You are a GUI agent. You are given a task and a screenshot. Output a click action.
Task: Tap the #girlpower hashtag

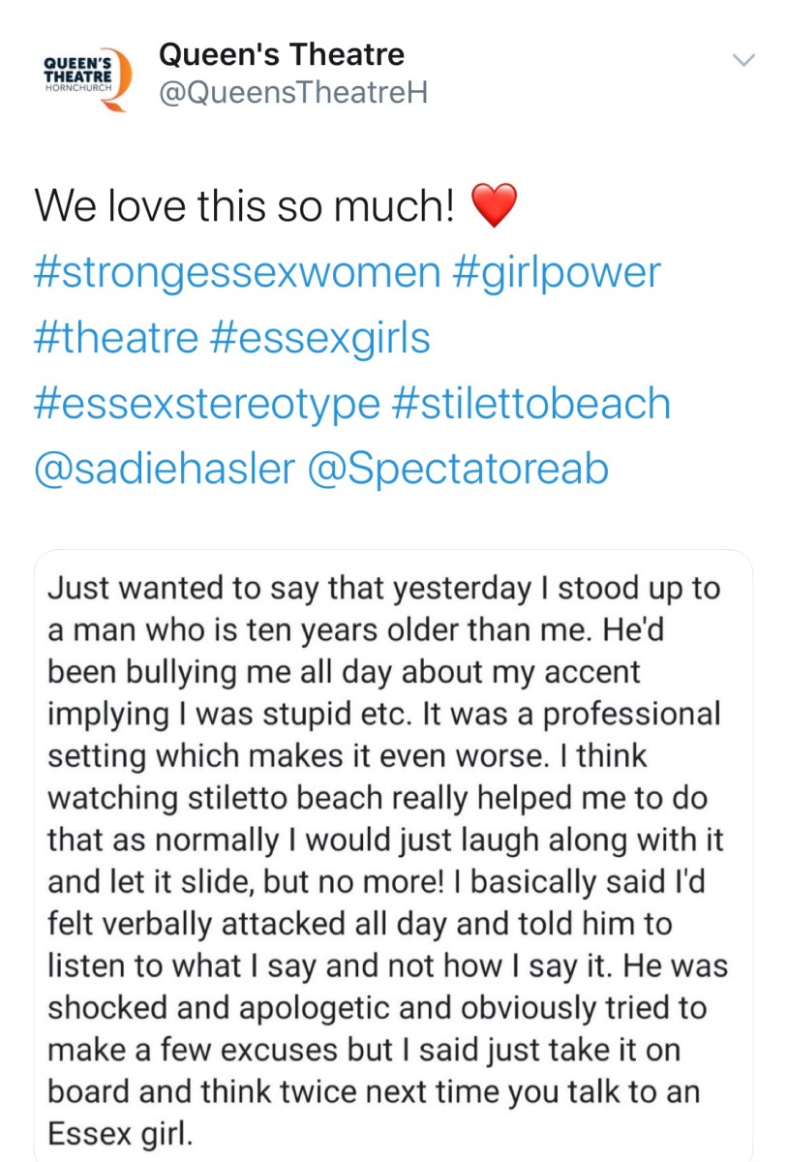(x=556, y=273)
